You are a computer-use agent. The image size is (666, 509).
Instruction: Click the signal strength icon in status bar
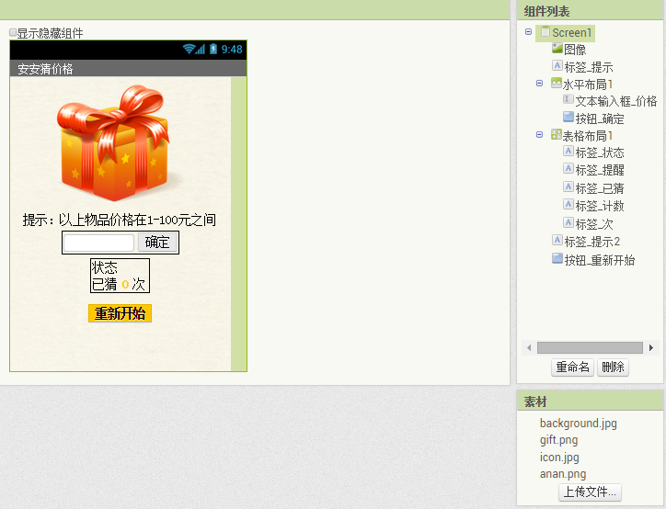[x=201, y=50]
